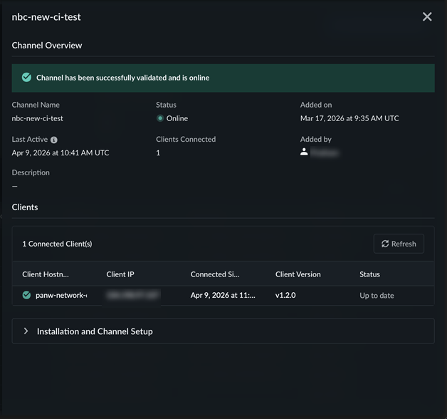Screen dimensions: 447x419
Task: Expand the Installation and Channel Setup chevron
Action: coord(26,331)
